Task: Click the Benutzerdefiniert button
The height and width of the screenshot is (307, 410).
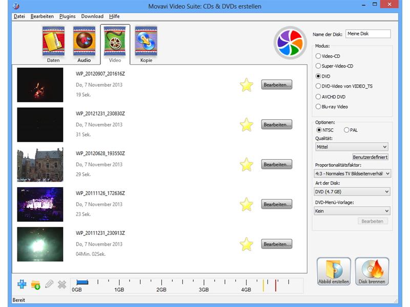Action: 370,157
